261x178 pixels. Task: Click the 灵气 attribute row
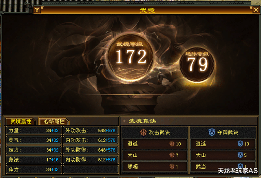(34, 140)
